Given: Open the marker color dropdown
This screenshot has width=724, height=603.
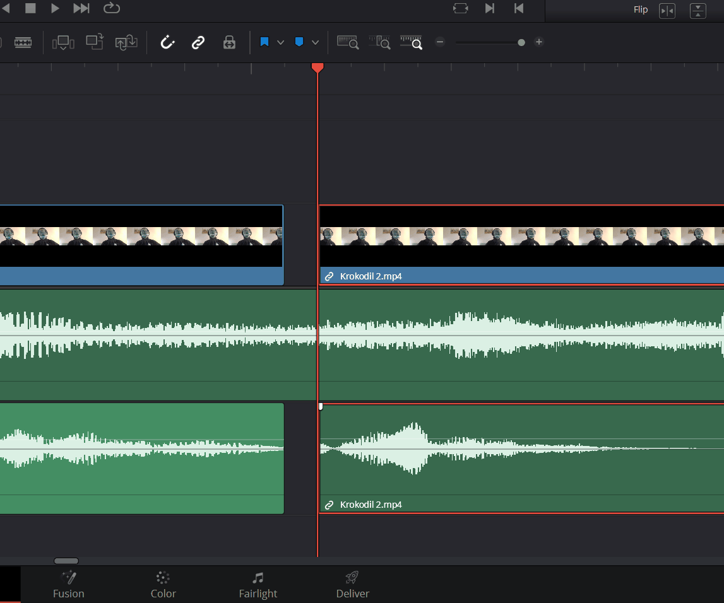Looking at the screenshot, I should pyautogui.click(x=314, y=42).
